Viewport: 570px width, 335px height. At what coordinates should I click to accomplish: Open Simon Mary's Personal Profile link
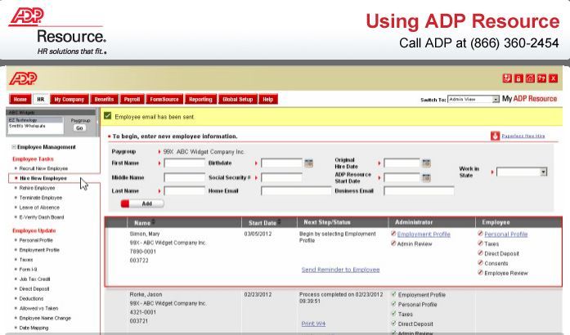505,234
